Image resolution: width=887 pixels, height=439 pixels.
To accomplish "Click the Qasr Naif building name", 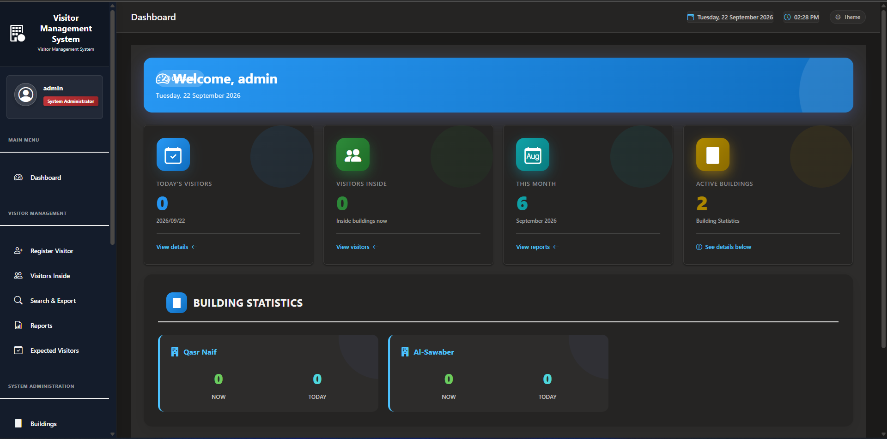I will (x=200, y=352).
